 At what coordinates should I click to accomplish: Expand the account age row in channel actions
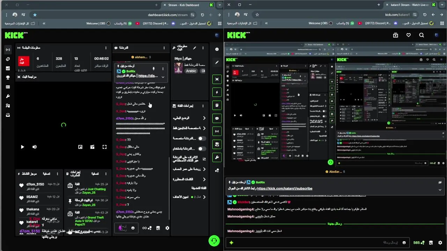189,169
